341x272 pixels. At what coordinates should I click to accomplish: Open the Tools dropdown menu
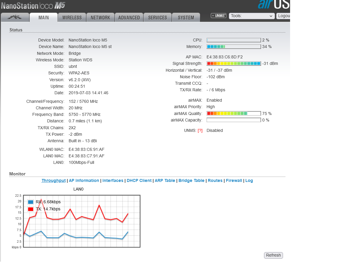[252, 16]
